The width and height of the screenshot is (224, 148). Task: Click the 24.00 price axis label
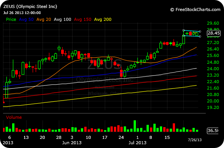pyautogui.click(x=213, y=69)
